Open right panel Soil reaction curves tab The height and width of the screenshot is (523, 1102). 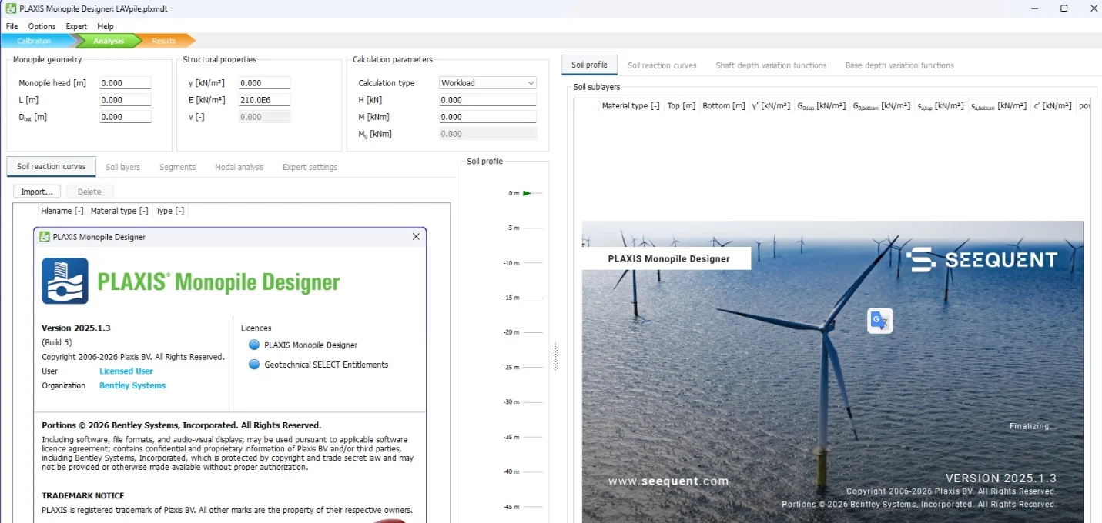pyautogui.click(x=662, y=65)
